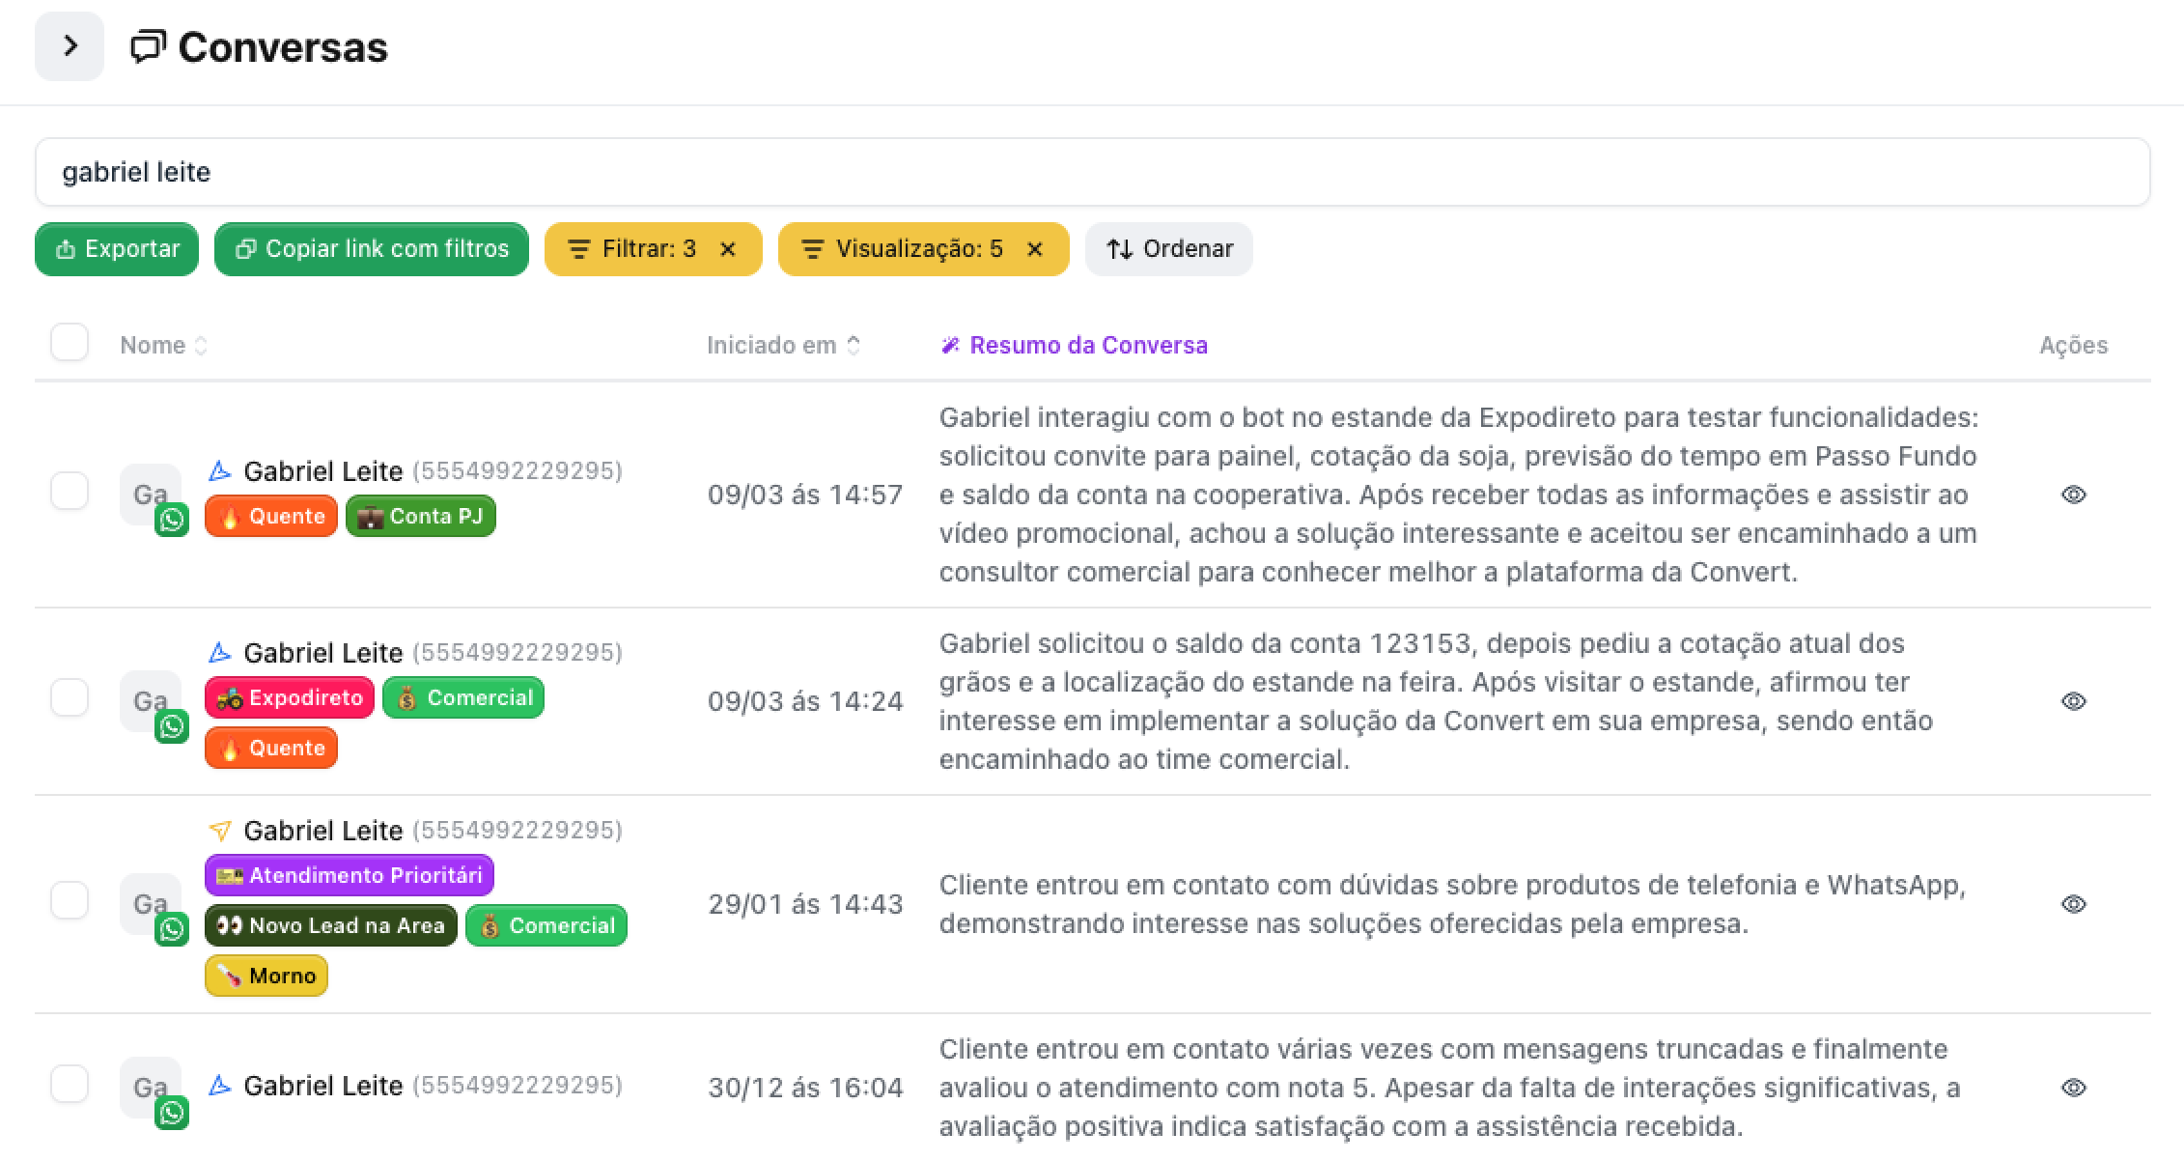Open the Ordenar sort menu
Screen dimensions: 2184x1161
click(1169, 249)
